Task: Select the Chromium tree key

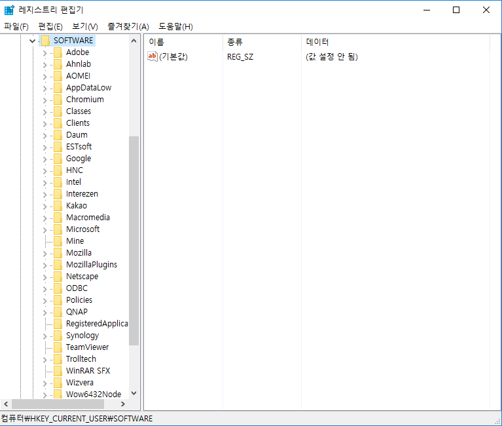Action: pyautogui.click(x=85, y=100)
